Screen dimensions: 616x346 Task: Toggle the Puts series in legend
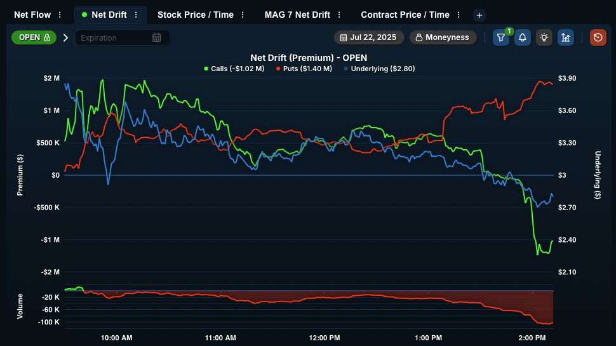[304, 69]
